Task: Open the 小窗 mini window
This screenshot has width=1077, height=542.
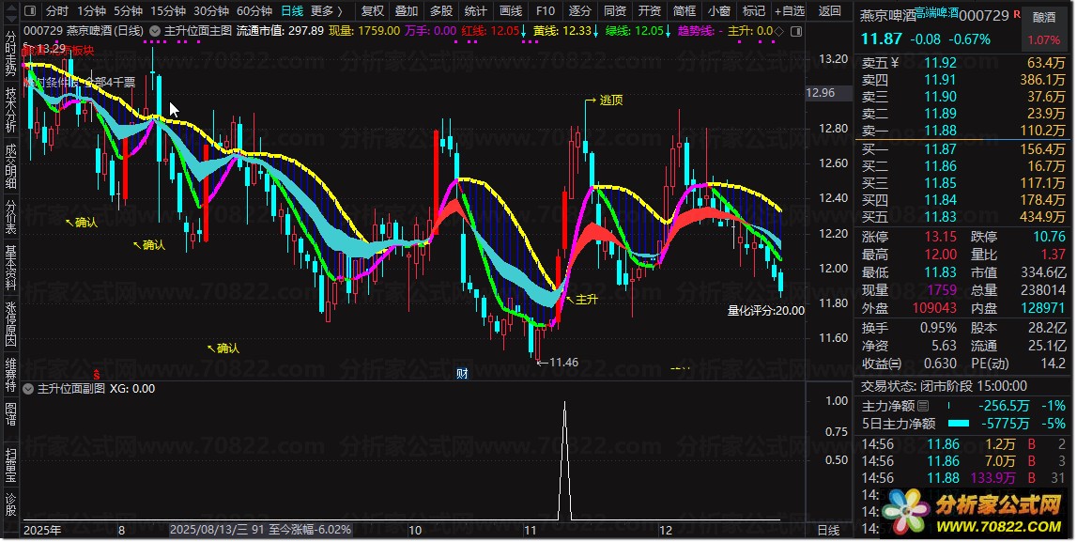Action: pyautogui.click(x=718, y=11)
